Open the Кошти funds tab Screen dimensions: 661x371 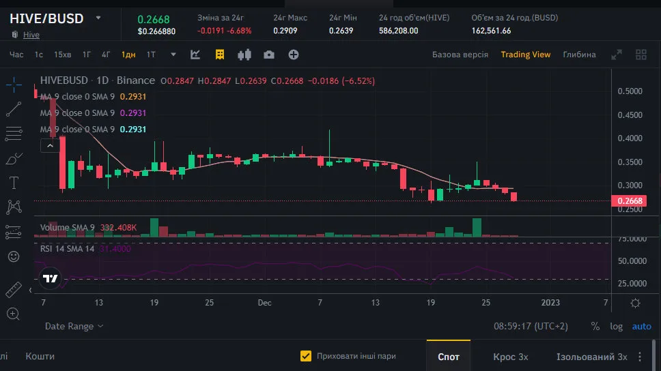(x=40, y=356)
